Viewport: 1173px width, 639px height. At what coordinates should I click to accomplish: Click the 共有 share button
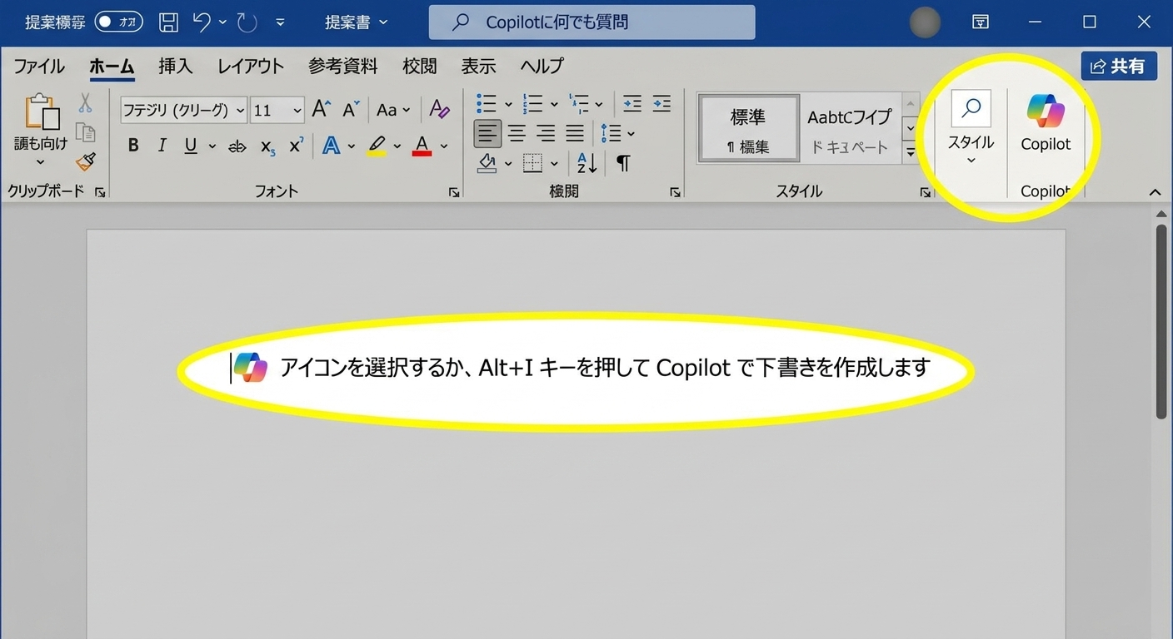pyautogui.click(x=1119, y=67)
